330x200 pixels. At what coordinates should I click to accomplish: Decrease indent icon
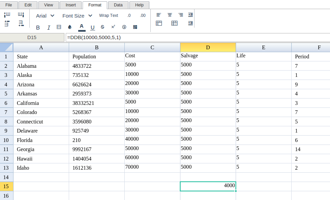[190, 23]
